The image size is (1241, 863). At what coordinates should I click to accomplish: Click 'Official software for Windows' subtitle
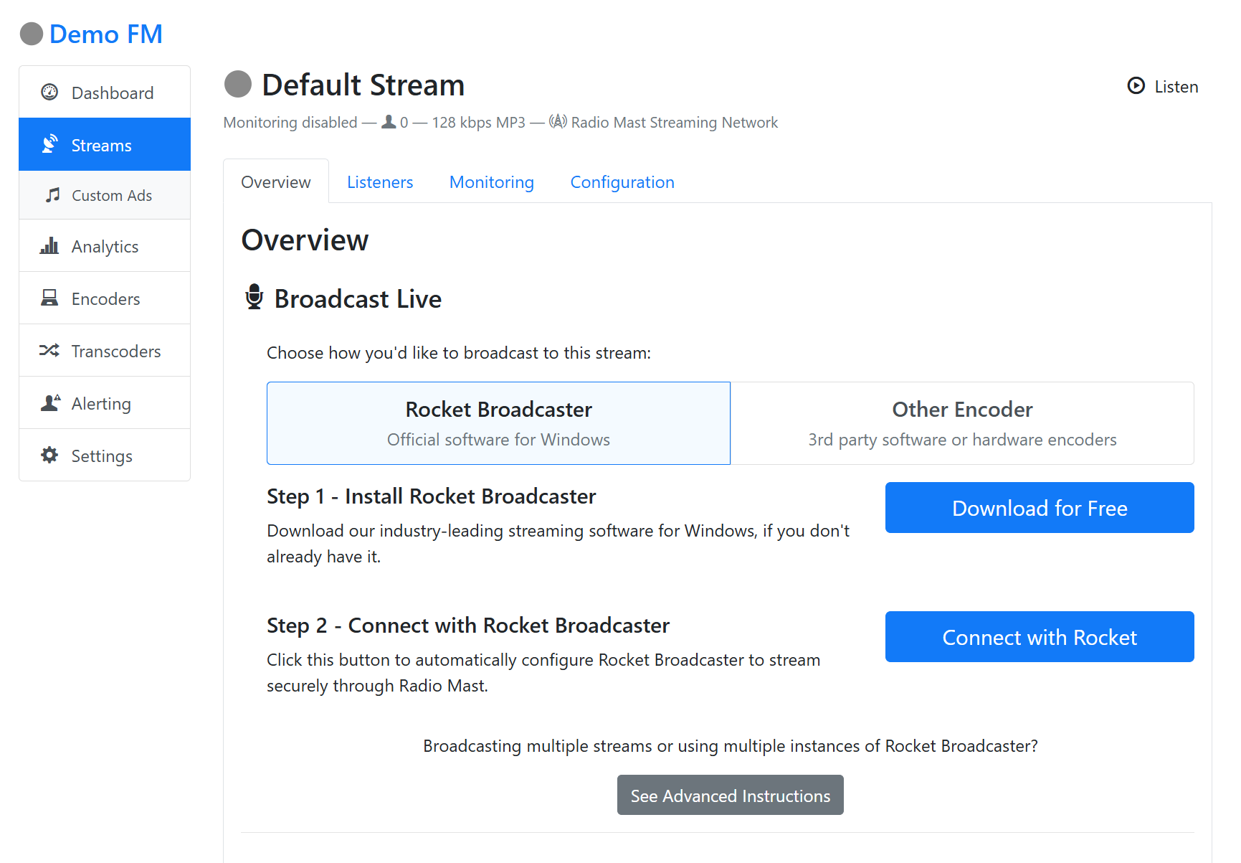click(499, 440)
